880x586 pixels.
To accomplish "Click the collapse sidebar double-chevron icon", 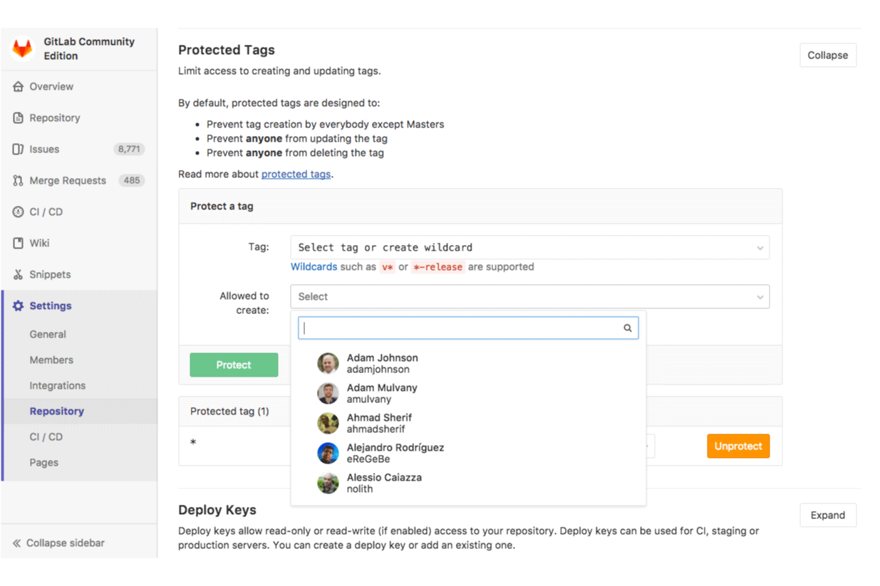I will pos(16,543).
